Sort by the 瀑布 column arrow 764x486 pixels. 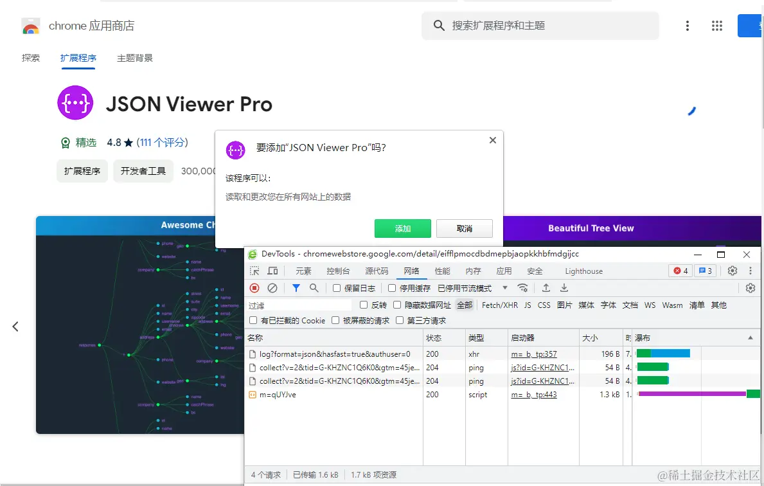coord(751,337)
